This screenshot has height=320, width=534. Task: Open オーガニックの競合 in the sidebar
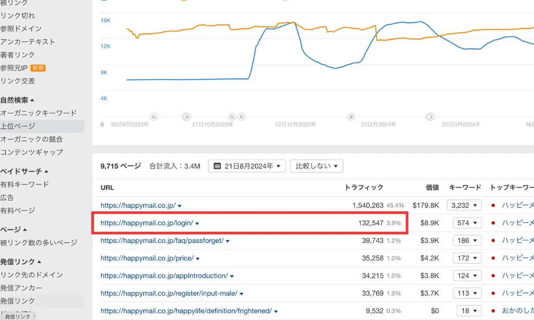[31, 139]
